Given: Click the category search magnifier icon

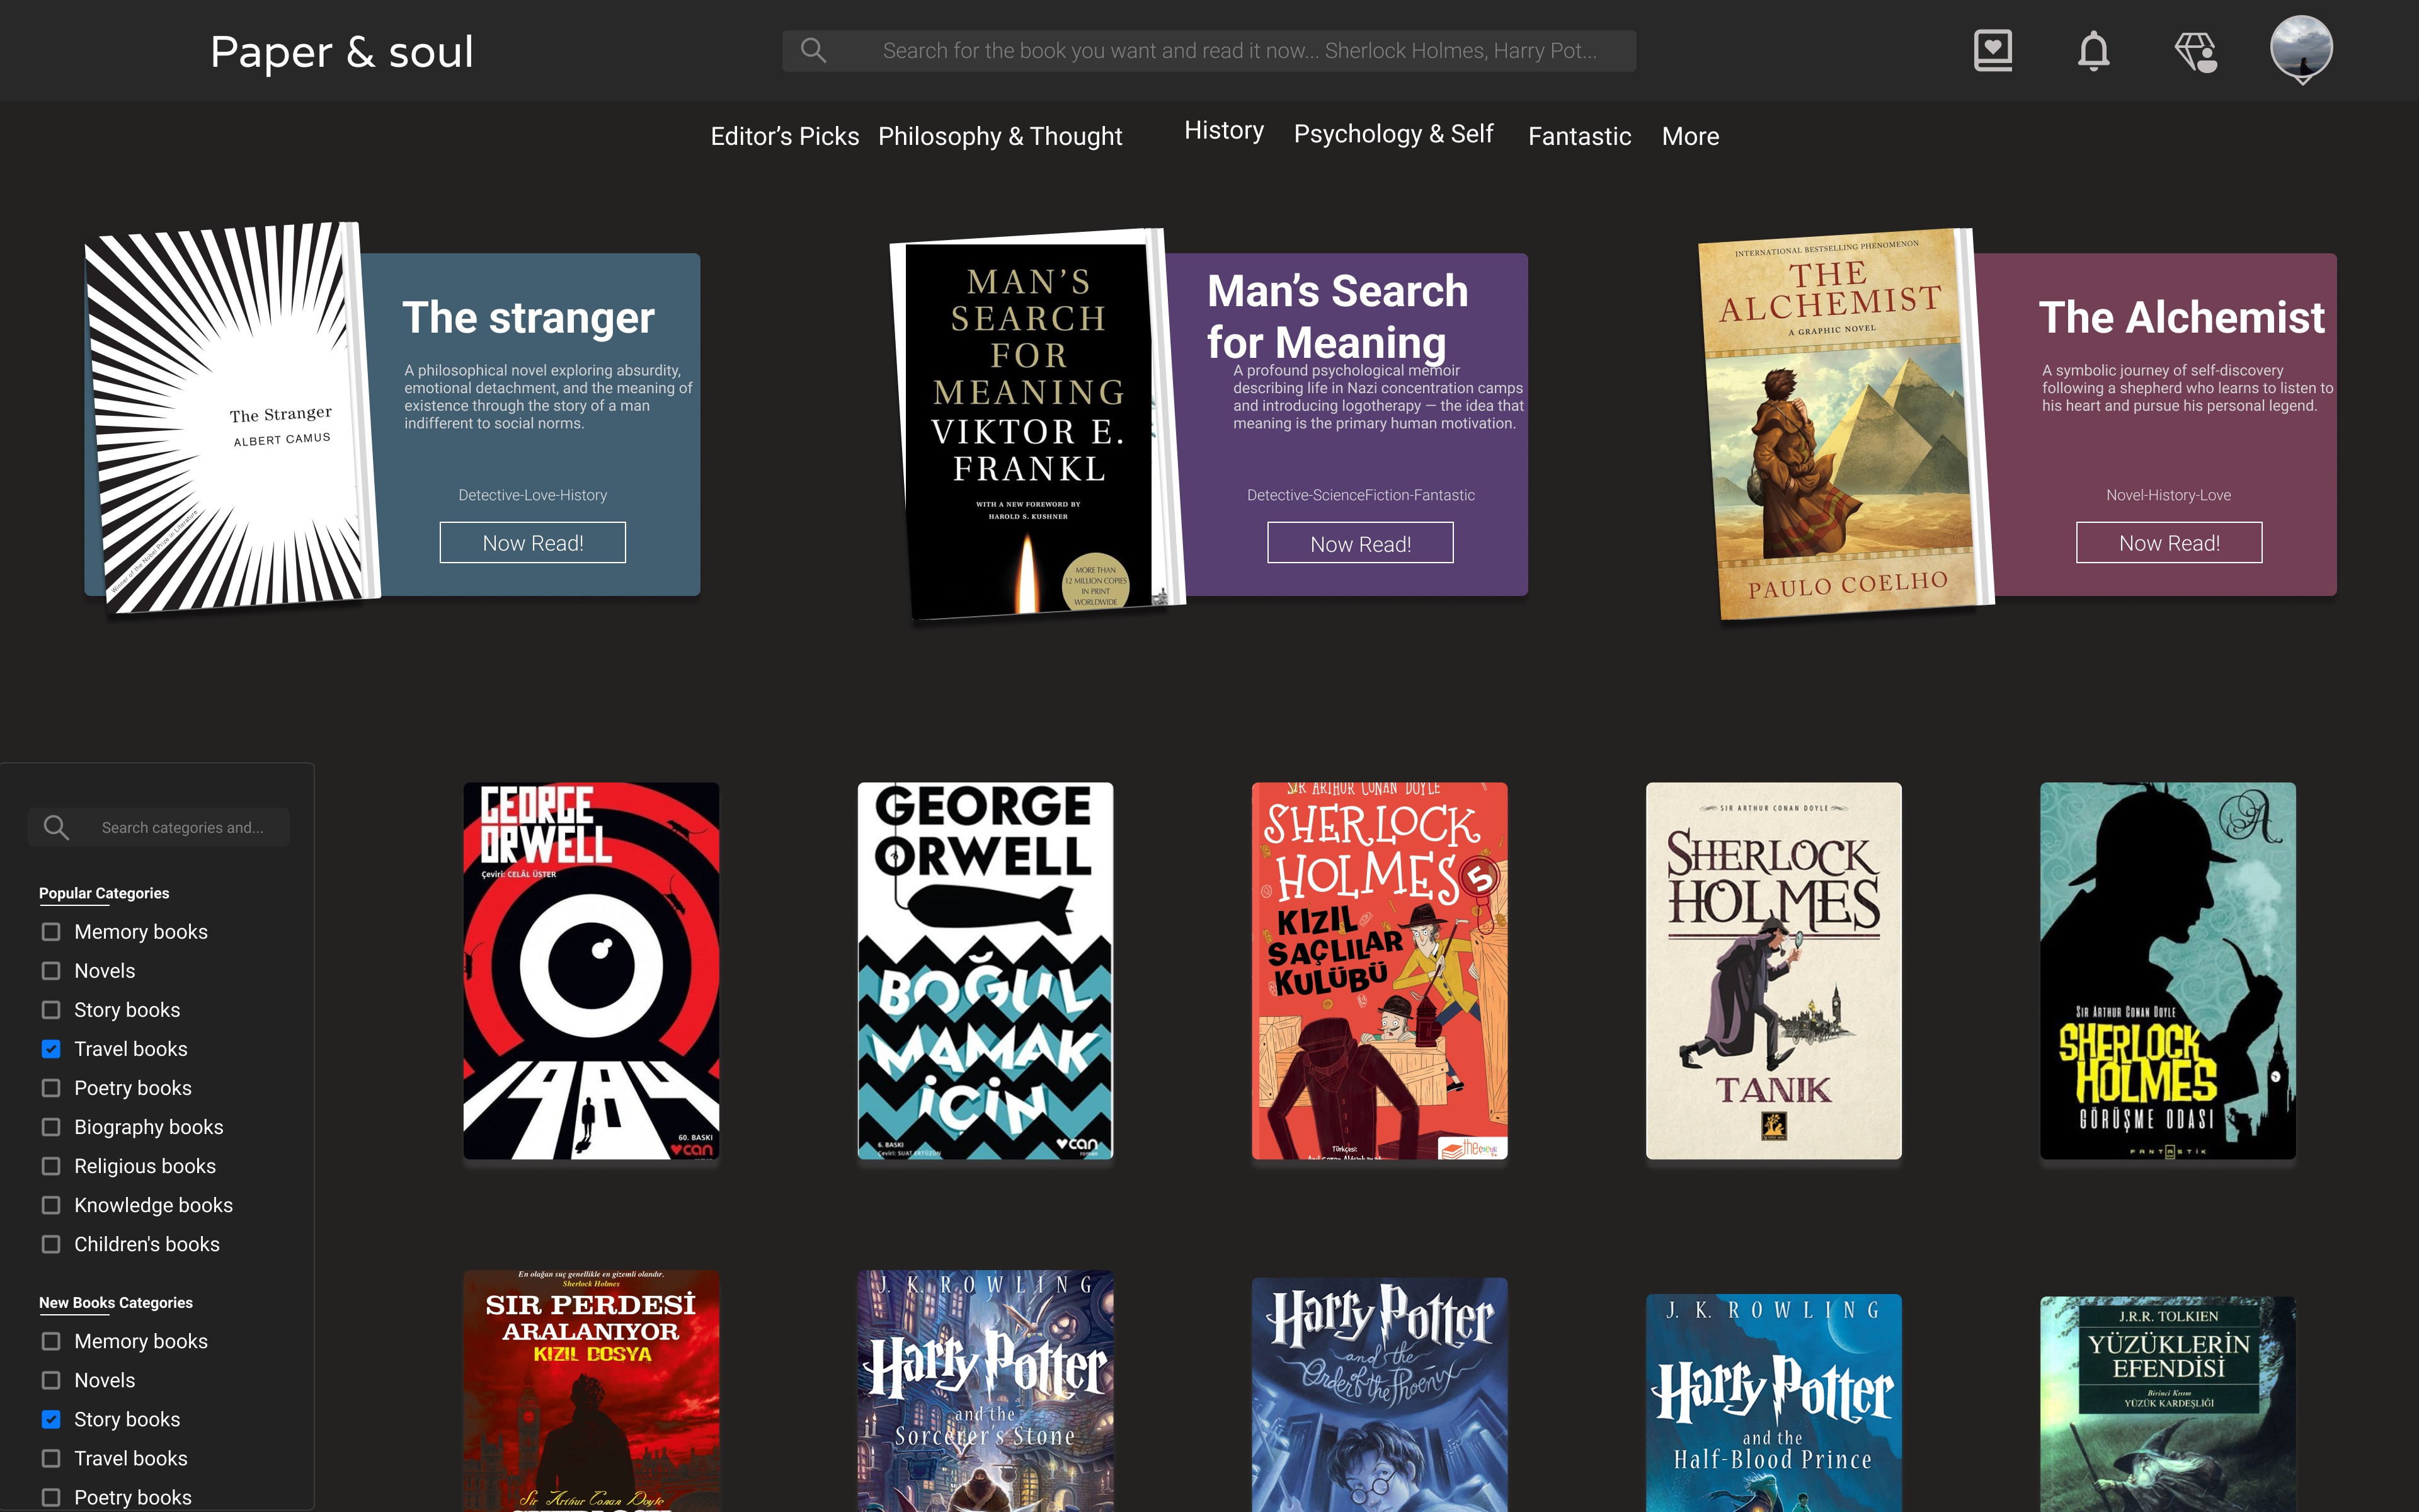Looking at the screenshot, I should coord(57,828).
